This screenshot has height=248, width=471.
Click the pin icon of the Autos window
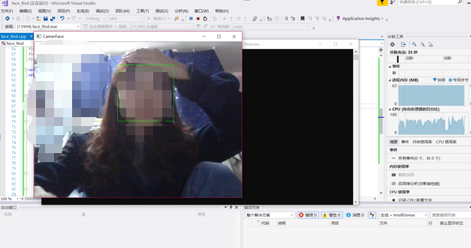231,208
